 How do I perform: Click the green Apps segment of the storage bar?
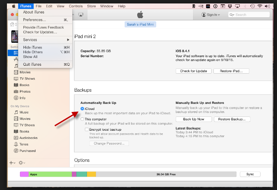[50, 174]
